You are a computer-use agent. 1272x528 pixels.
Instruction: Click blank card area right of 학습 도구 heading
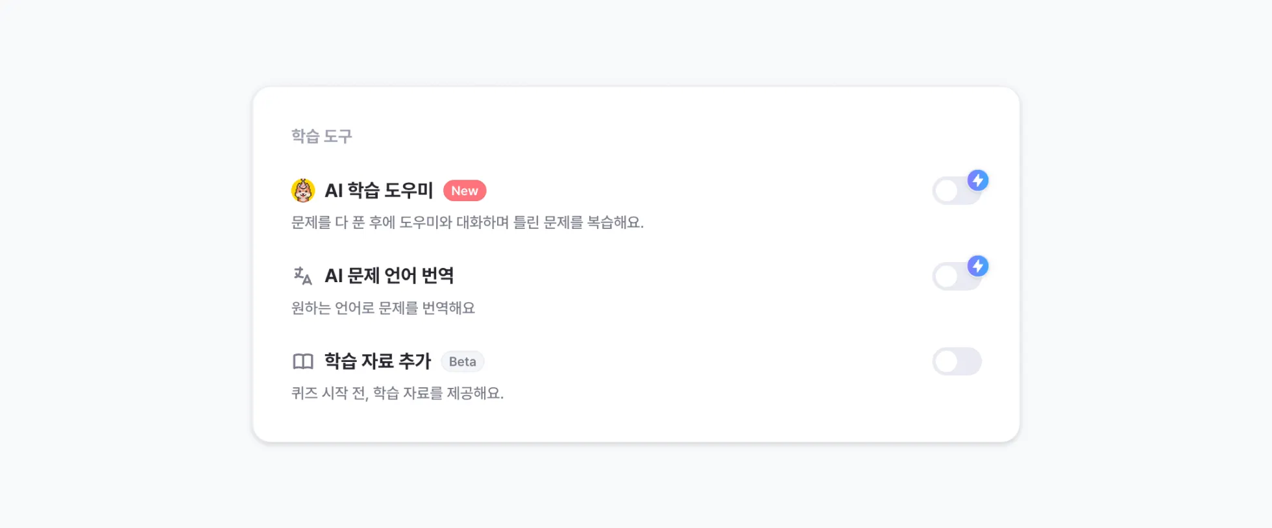coord(649,136)
